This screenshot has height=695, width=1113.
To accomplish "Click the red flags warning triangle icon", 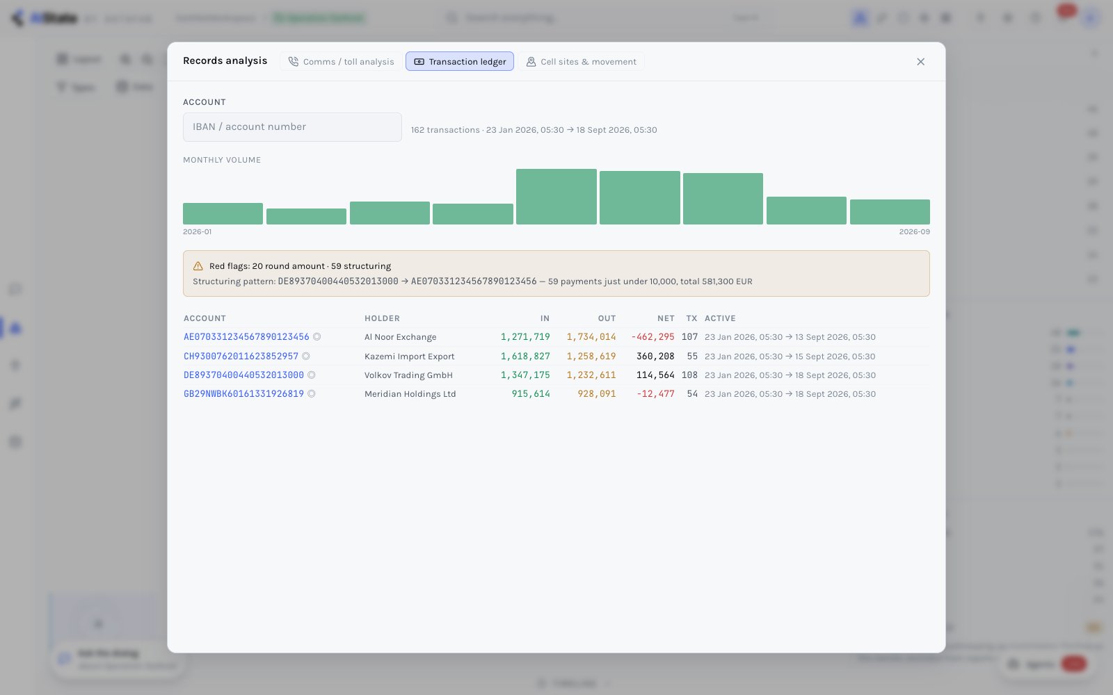I will tap(198, 266).
